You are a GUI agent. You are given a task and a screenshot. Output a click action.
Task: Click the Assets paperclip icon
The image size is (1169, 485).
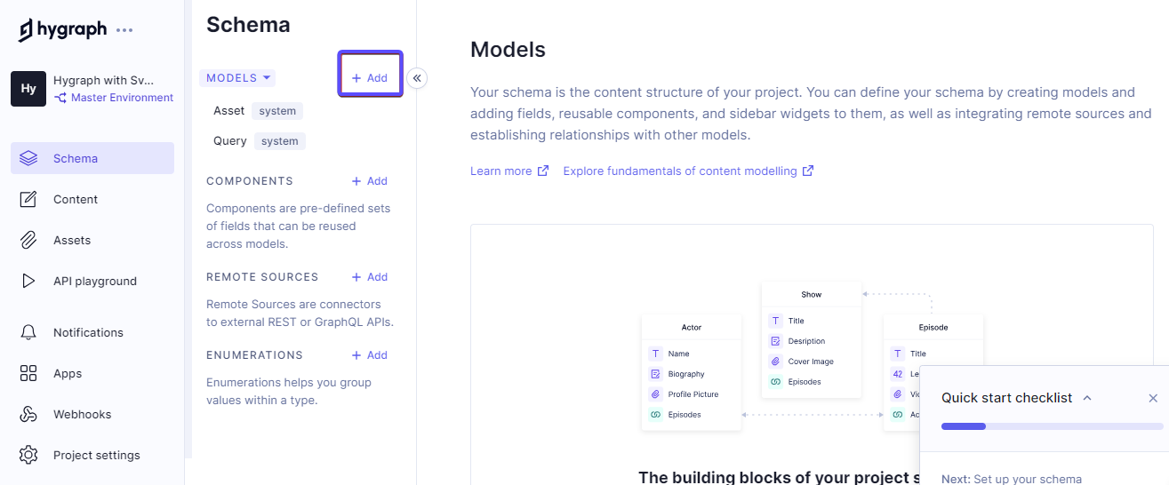click(x=28, y=241)
